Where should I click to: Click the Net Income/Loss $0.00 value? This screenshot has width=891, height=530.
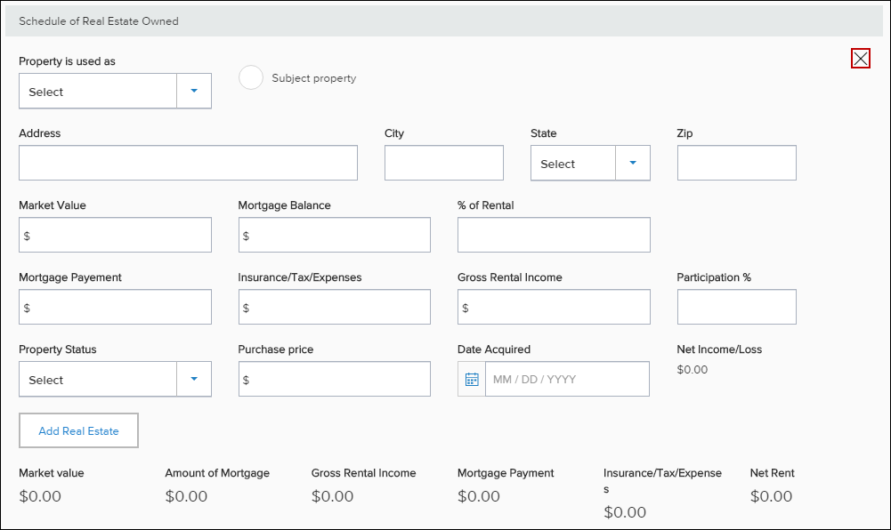[x=693, y=369]
